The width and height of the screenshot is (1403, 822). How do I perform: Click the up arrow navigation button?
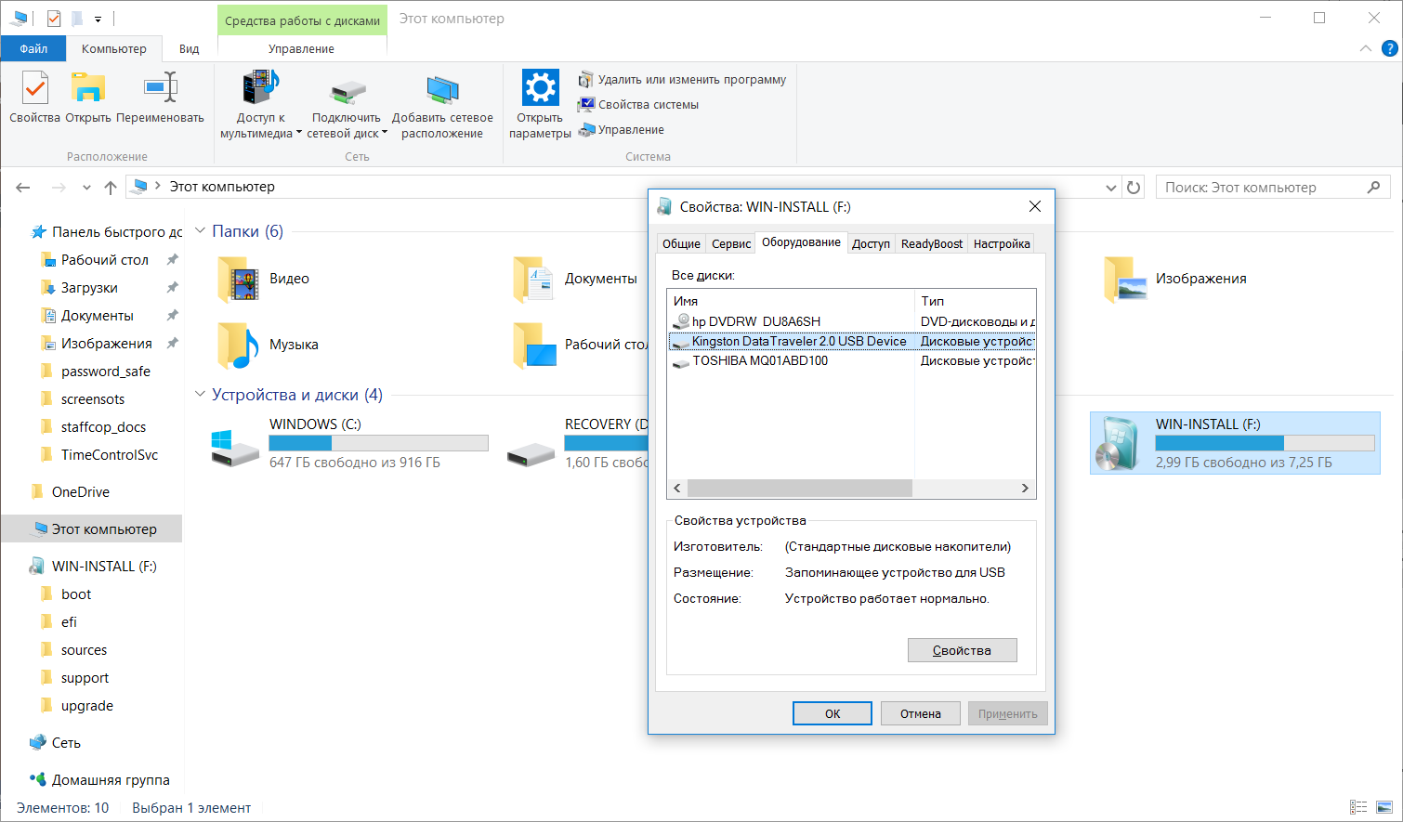[111, 188]
